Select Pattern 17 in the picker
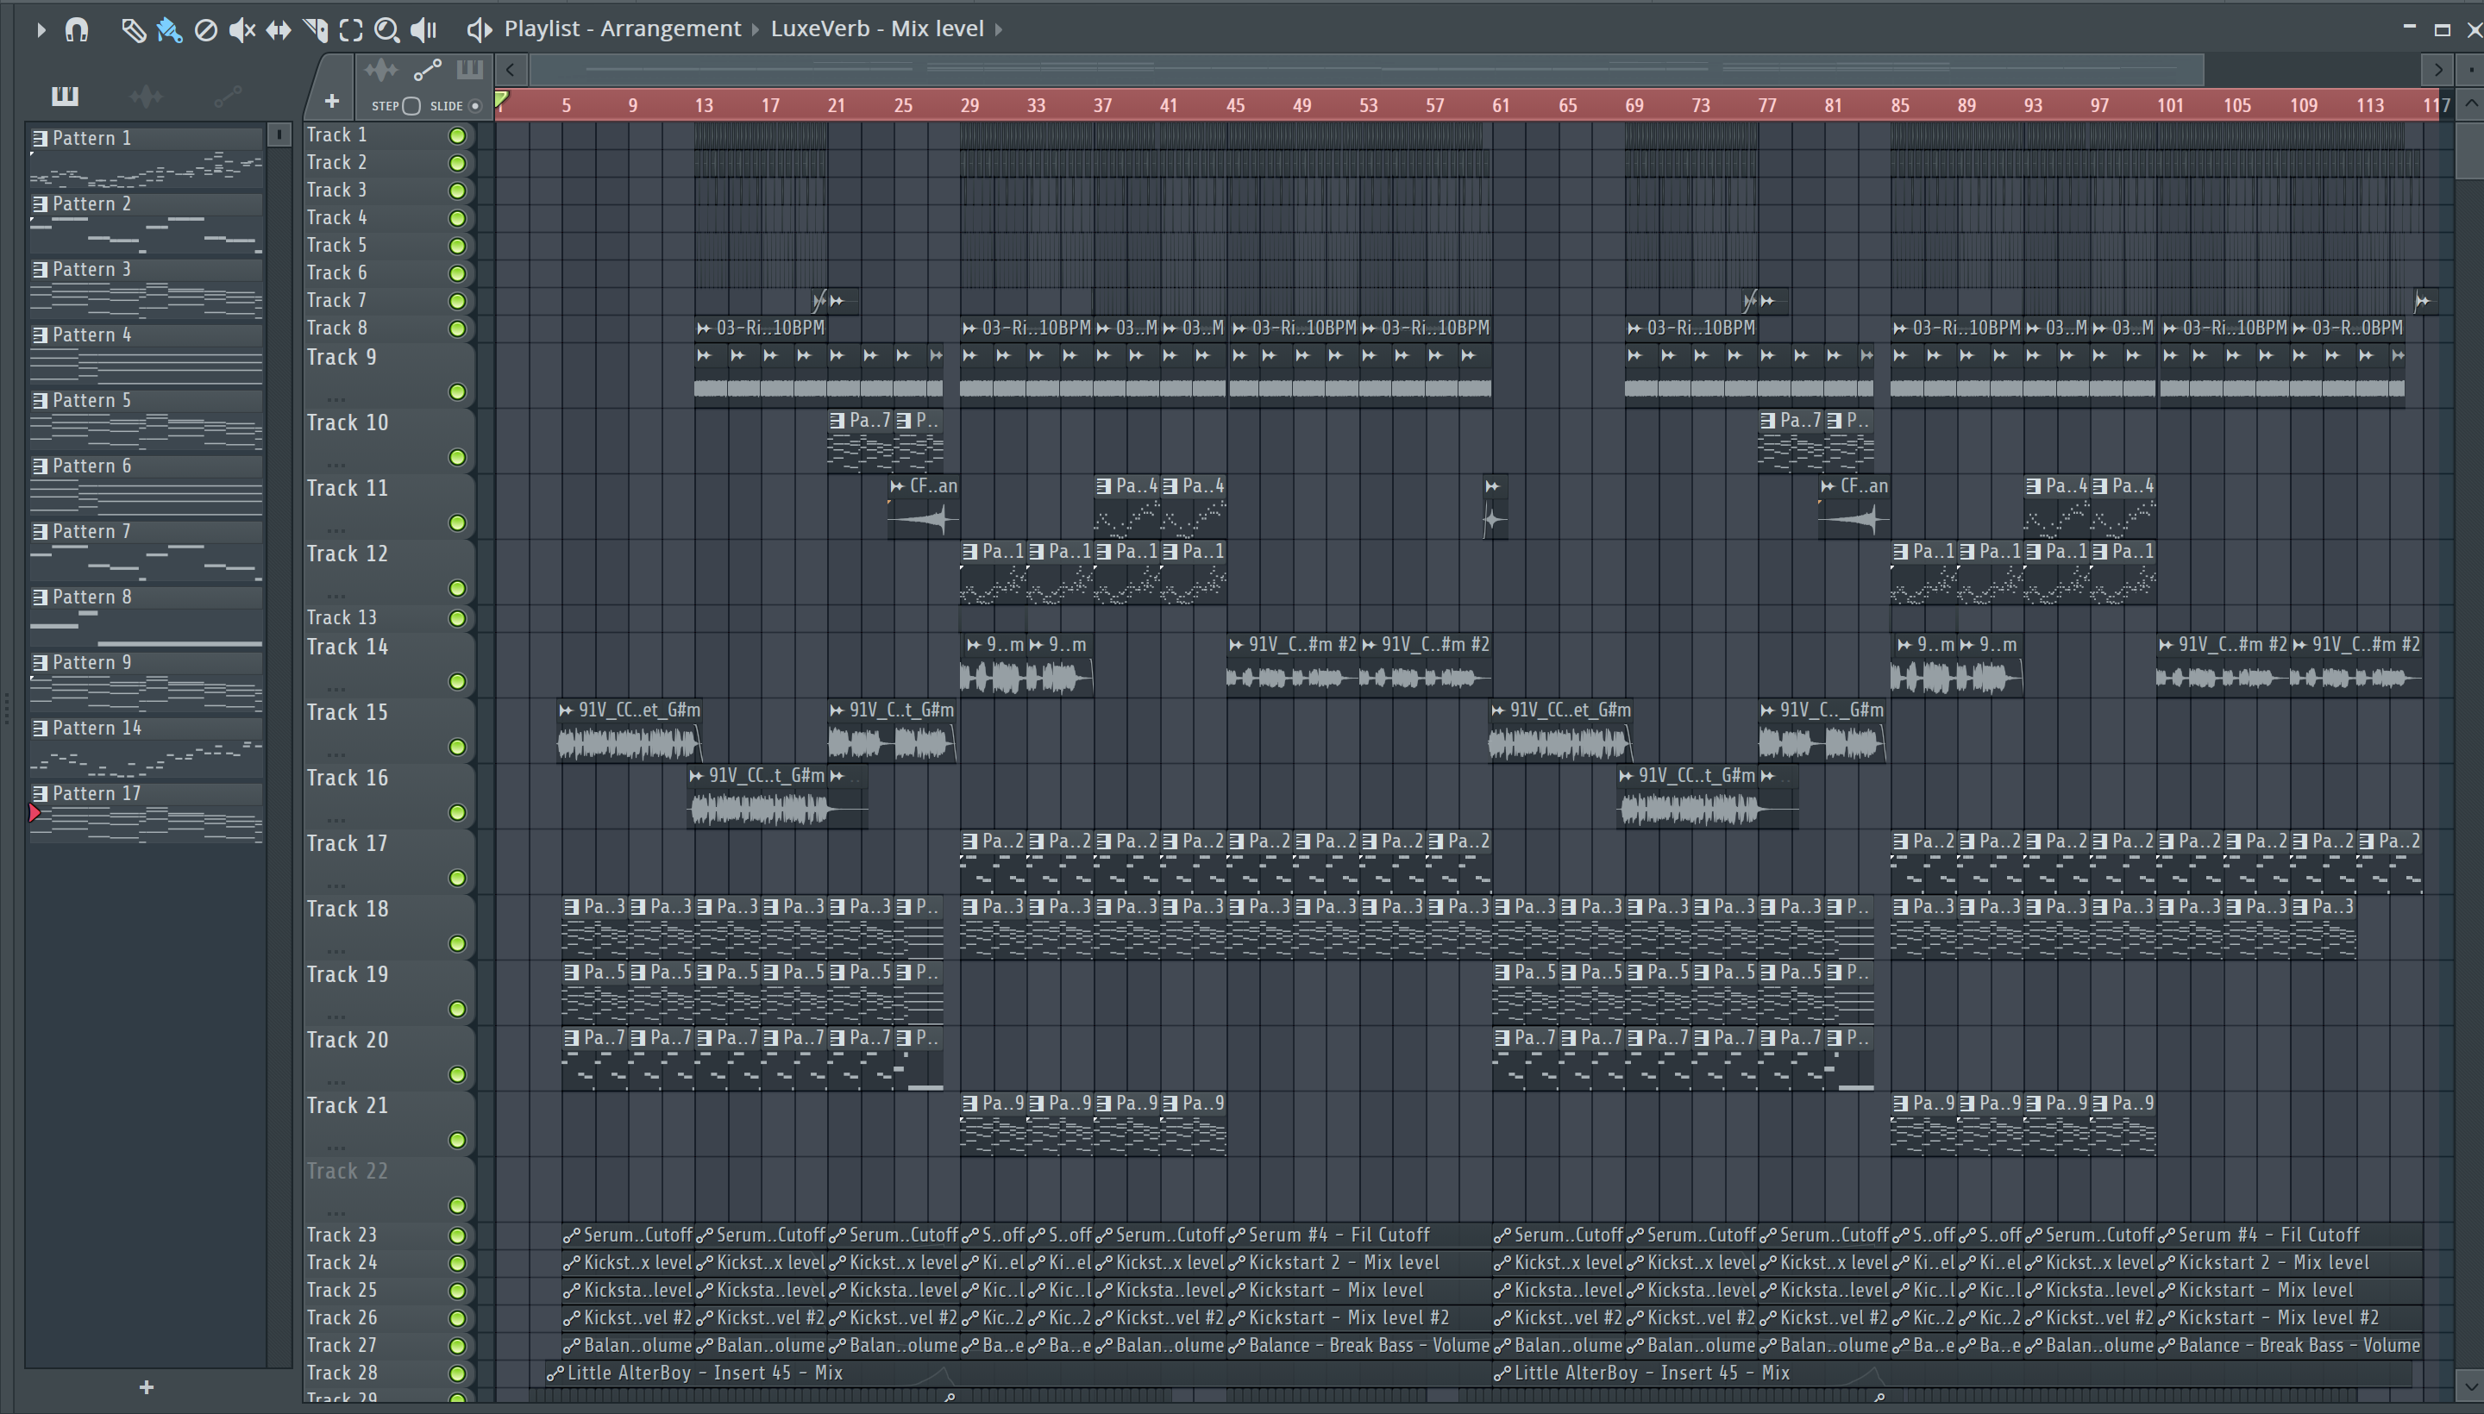2484x1414 pixels. point(146,813)
